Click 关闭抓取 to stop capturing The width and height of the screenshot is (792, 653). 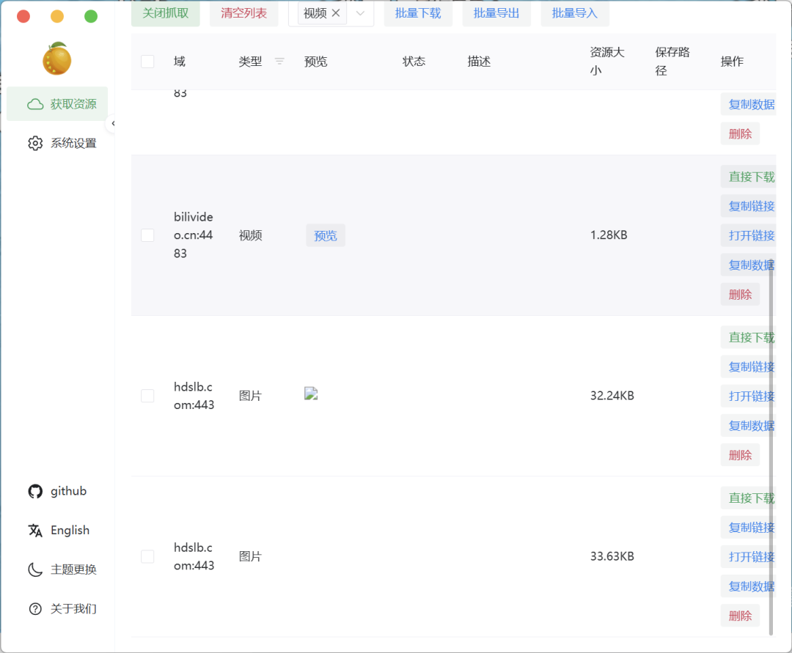(x=166, y=13)
